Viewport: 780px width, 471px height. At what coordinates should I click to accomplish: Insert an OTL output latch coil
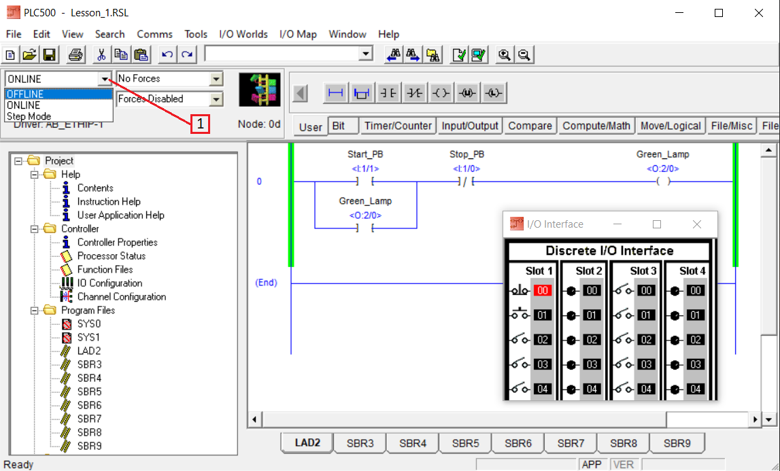(x=494, y=93)
